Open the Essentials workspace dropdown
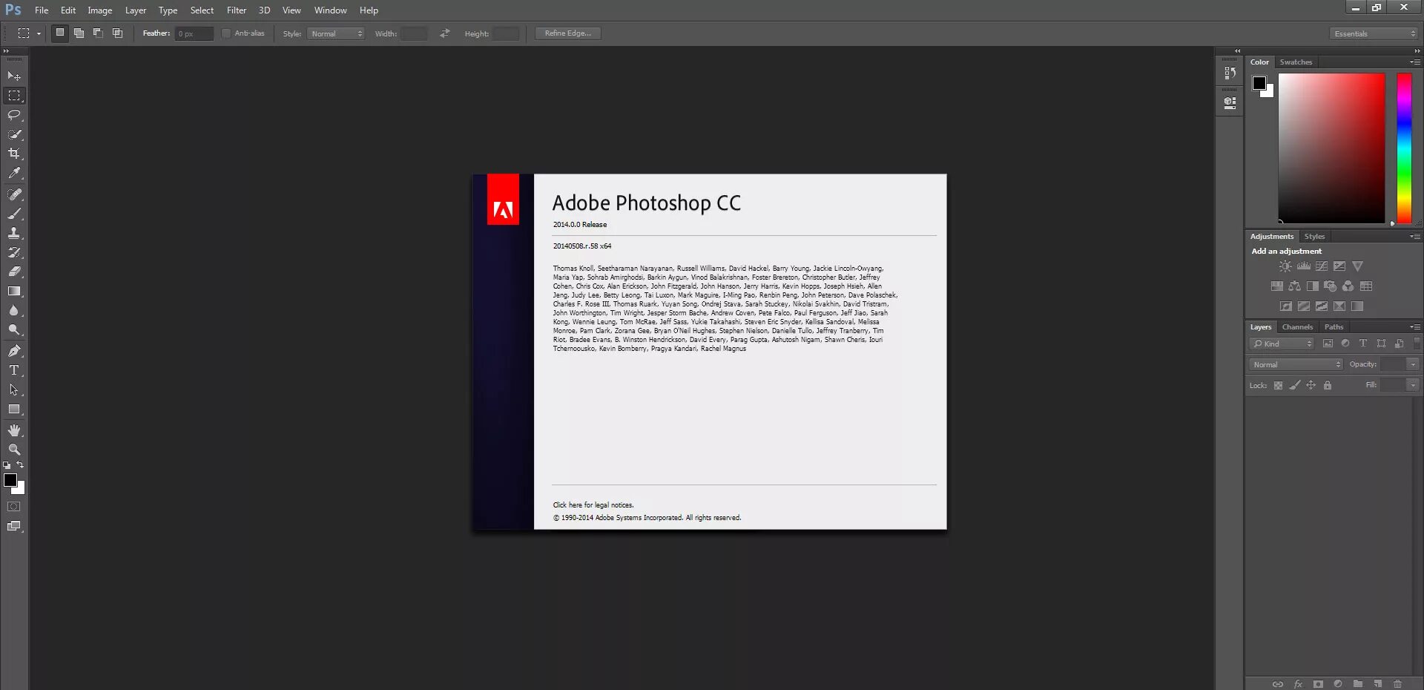 coord(1374,33)
